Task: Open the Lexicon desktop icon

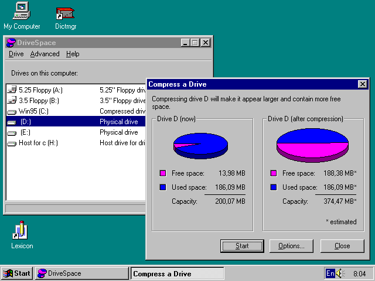Action: tap(22, 231)
